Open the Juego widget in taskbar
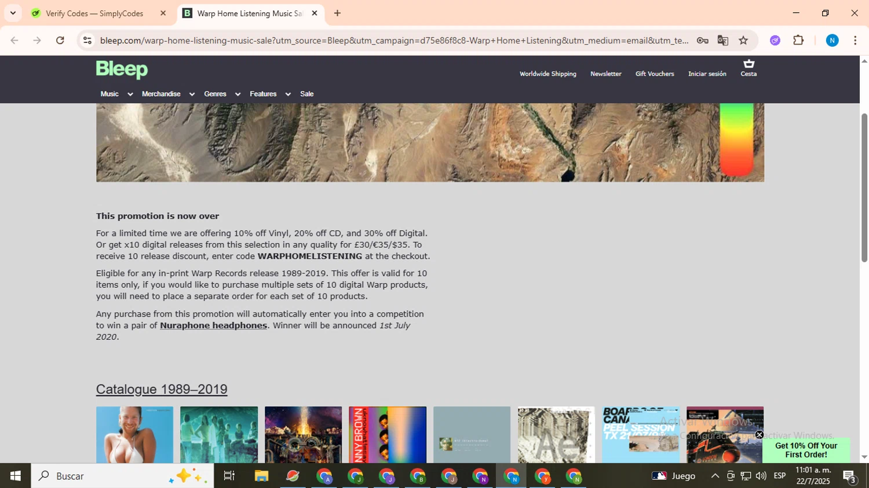The image size is (869, 488). point(674,476)
